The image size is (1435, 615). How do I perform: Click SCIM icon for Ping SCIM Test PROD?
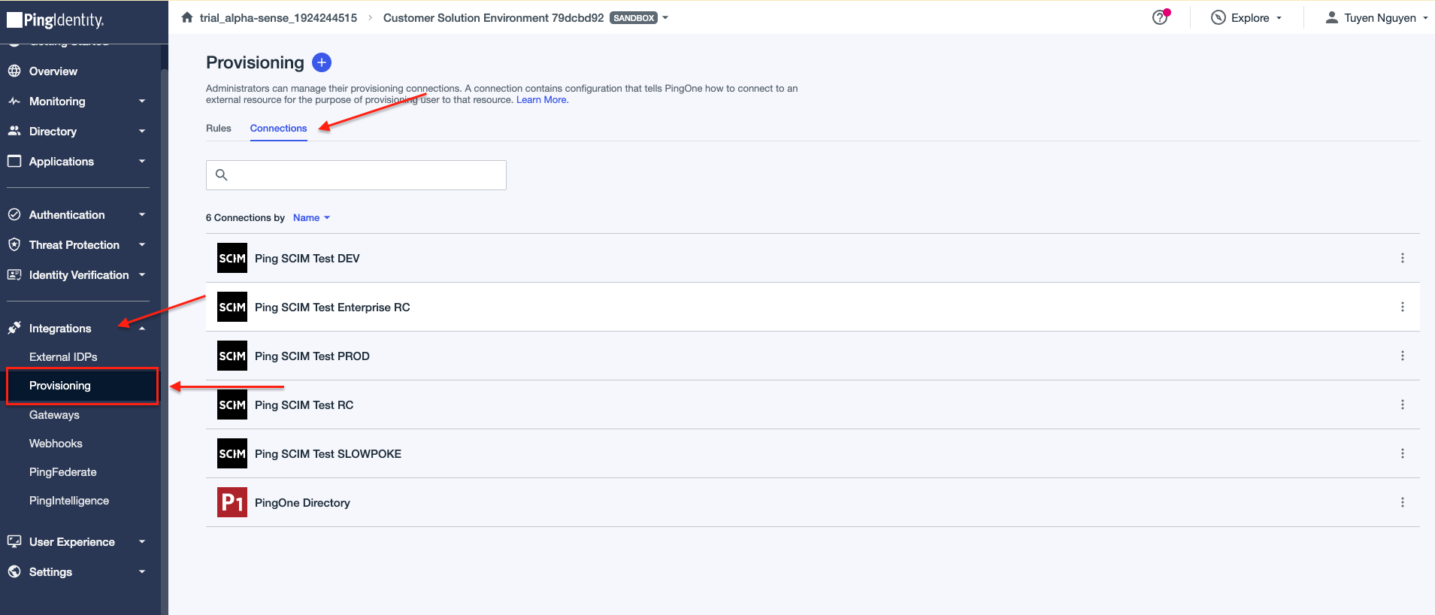click(232, 356)
